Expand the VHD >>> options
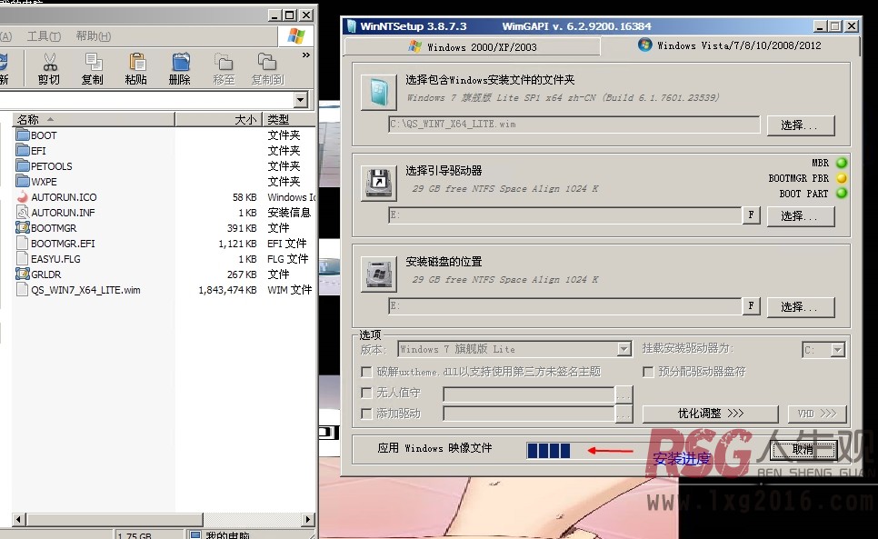The width and height of the screenshot is (878, 539). (817, 414)
